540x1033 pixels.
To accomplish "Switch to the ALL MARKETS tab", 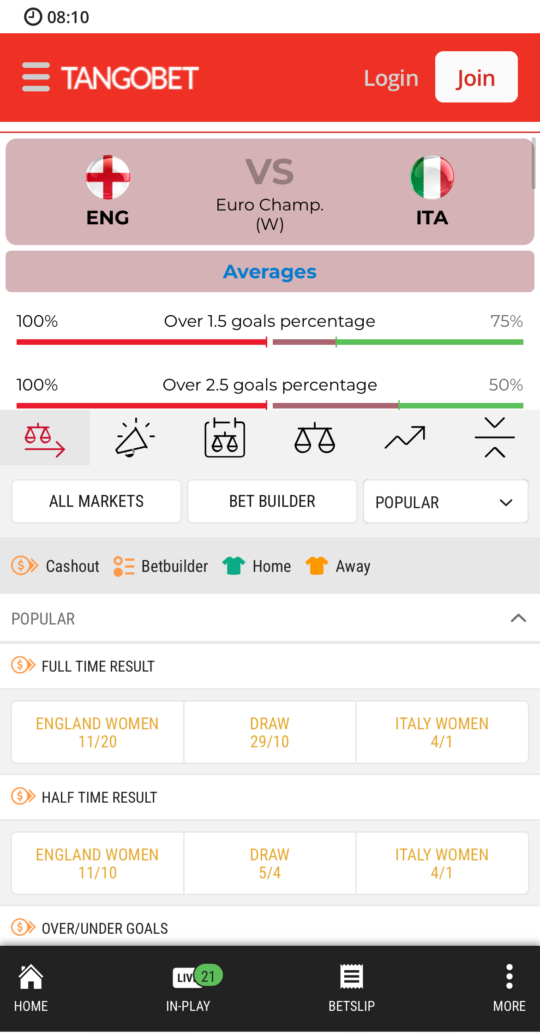I will tap(96, 501).
